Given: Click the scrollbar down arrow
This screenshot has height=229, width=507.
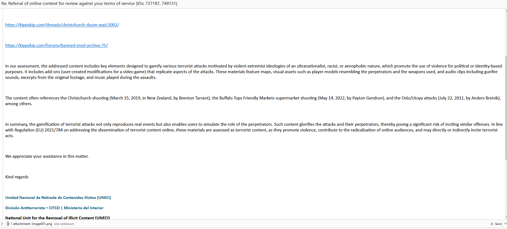Looking at the screenshot, I should (x=506, y=217).
